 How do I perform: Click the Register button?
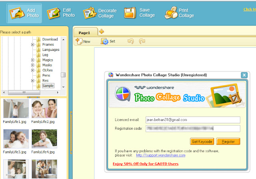(228, 141)
